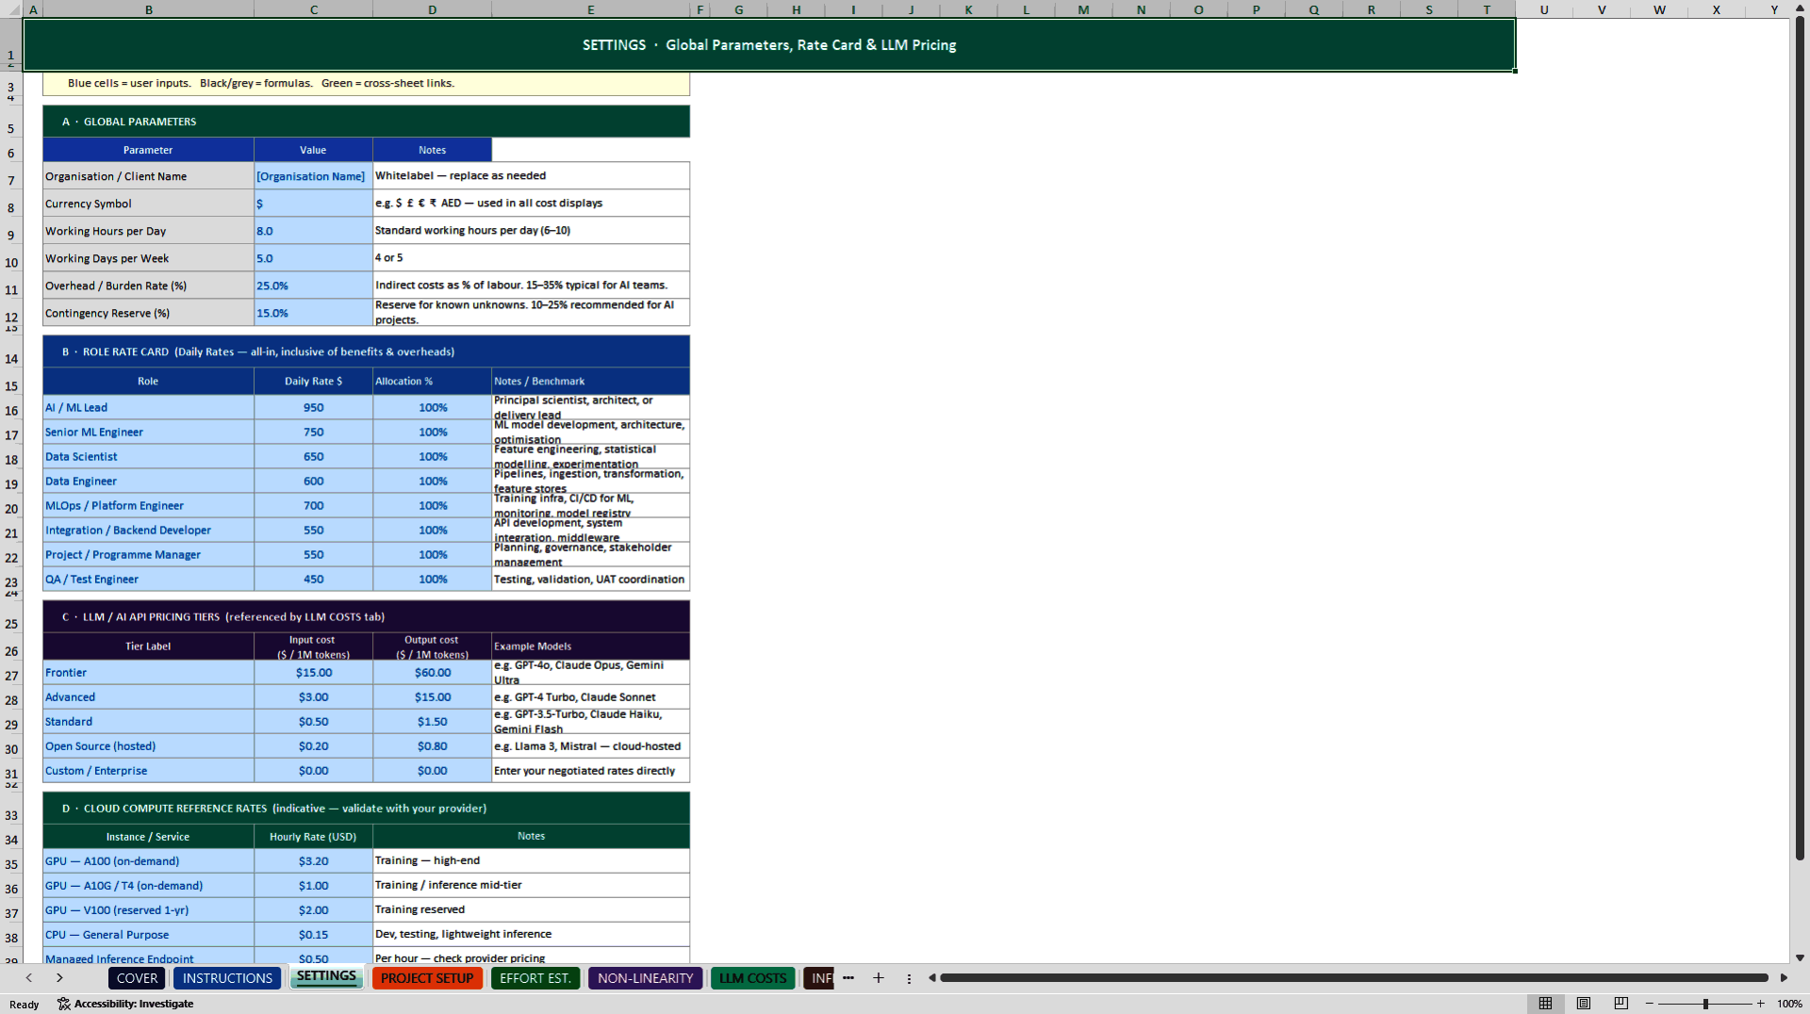
Task: Zoom out with minus icon
Action: click(1650, 1004)
